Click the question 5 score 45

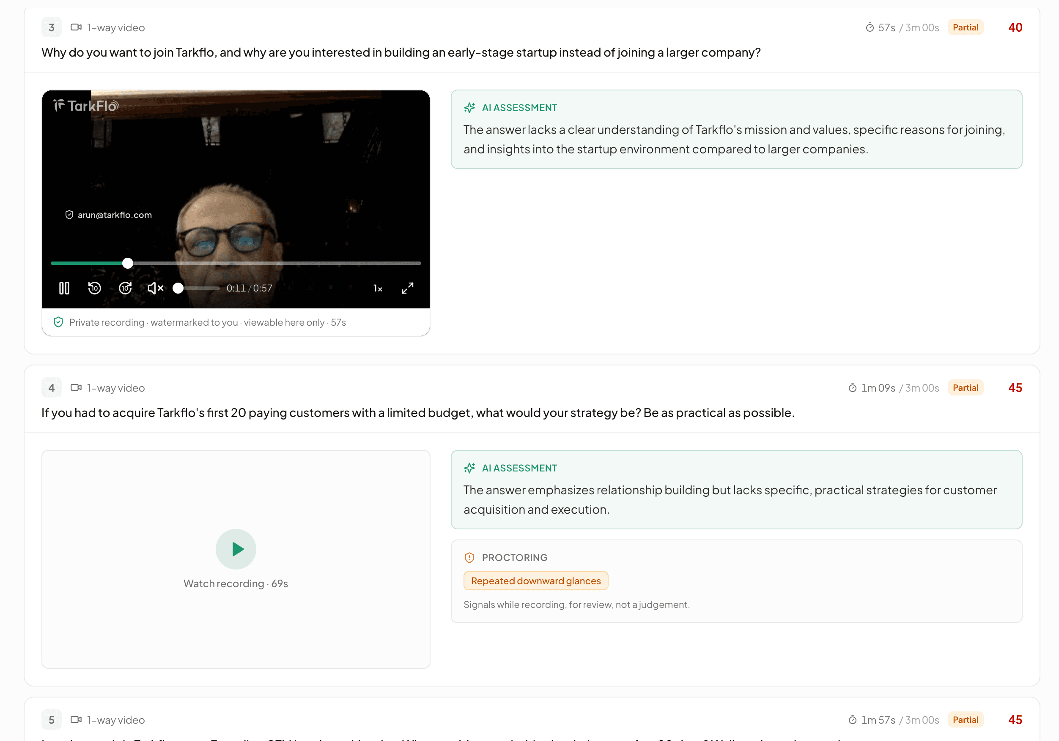pyautogui.click(x=1015, y=720)
